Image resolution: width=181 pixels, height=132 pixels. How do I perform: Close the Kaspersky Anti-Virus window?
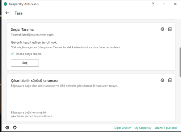pos(175,4)
